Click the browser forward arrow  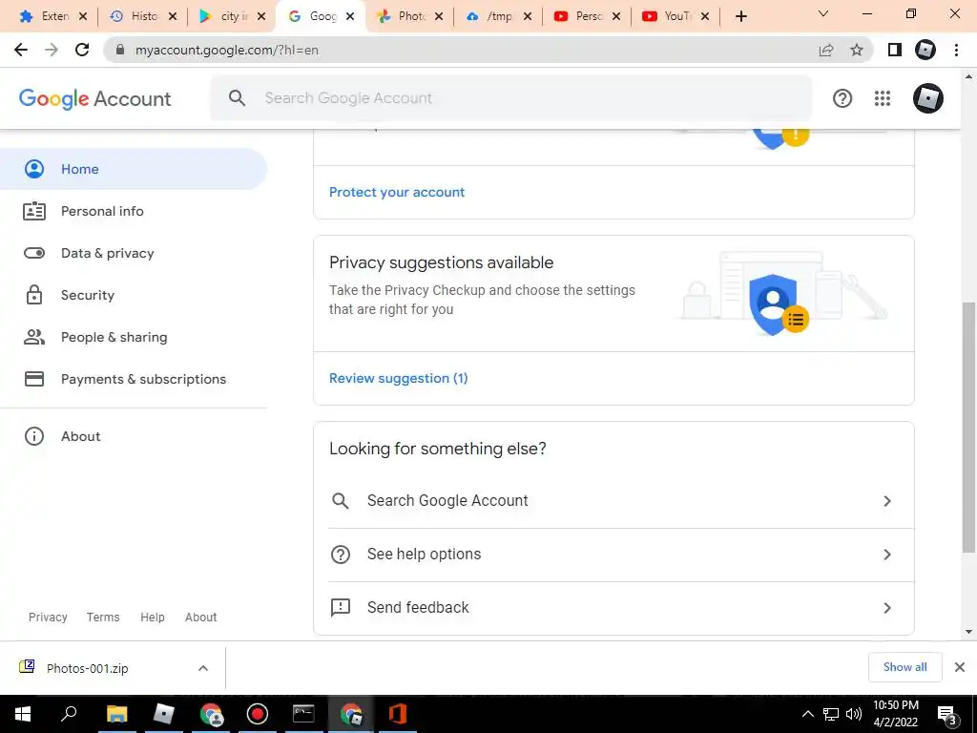[52, 50]
